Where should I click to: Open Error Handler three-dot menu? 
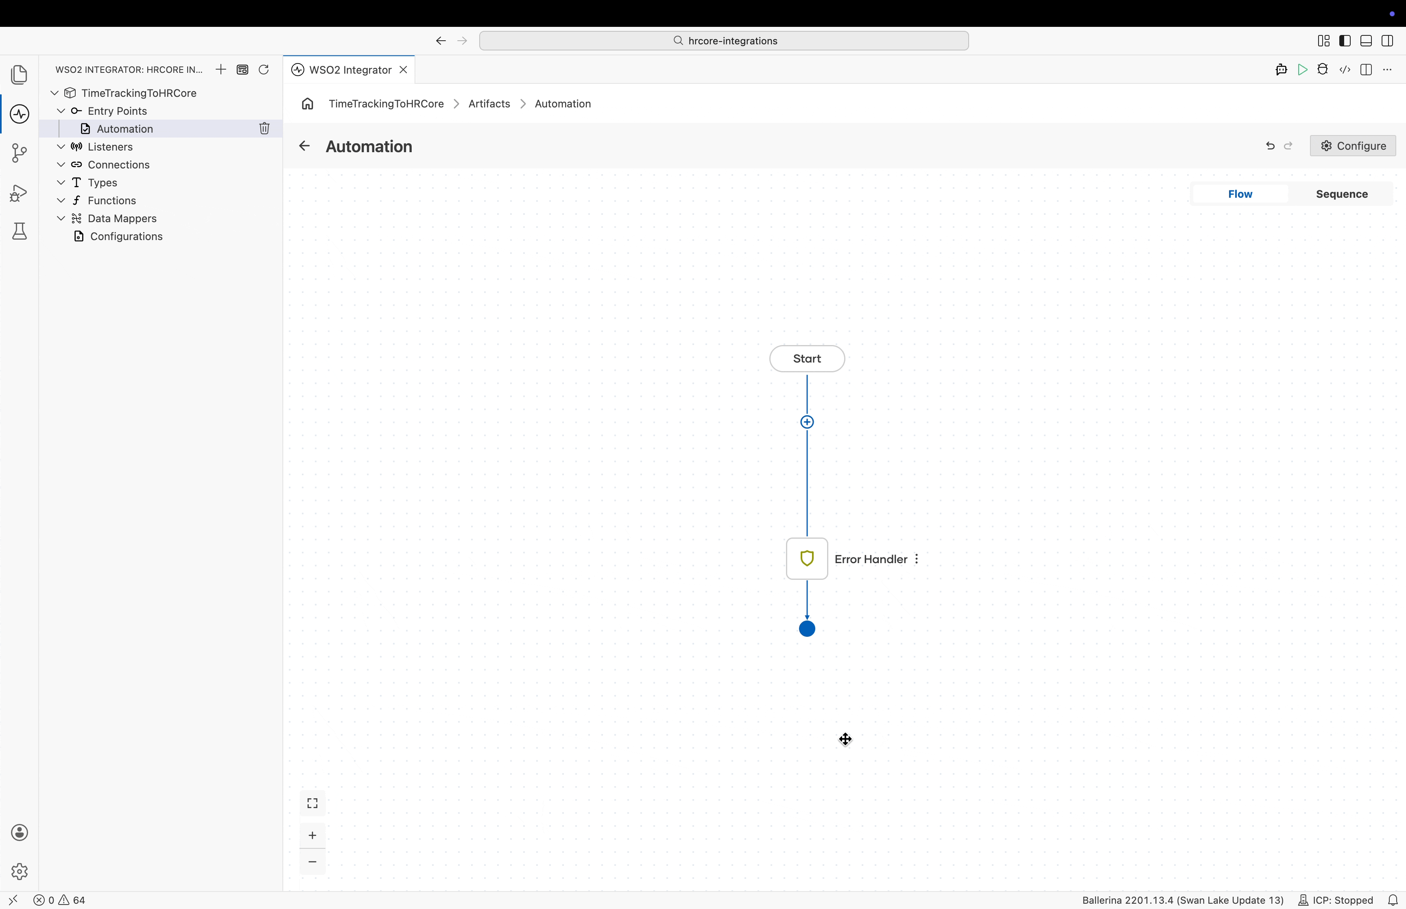click(x=916, y=559)
